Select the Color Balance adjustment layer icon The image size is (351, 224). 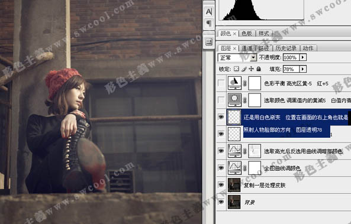(234, 83)
